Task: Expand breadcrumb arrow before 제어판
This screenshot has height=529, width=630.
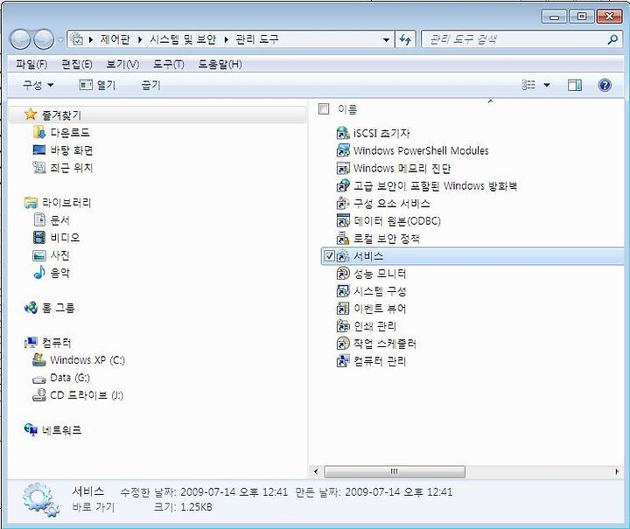Action: pos(91,39)
